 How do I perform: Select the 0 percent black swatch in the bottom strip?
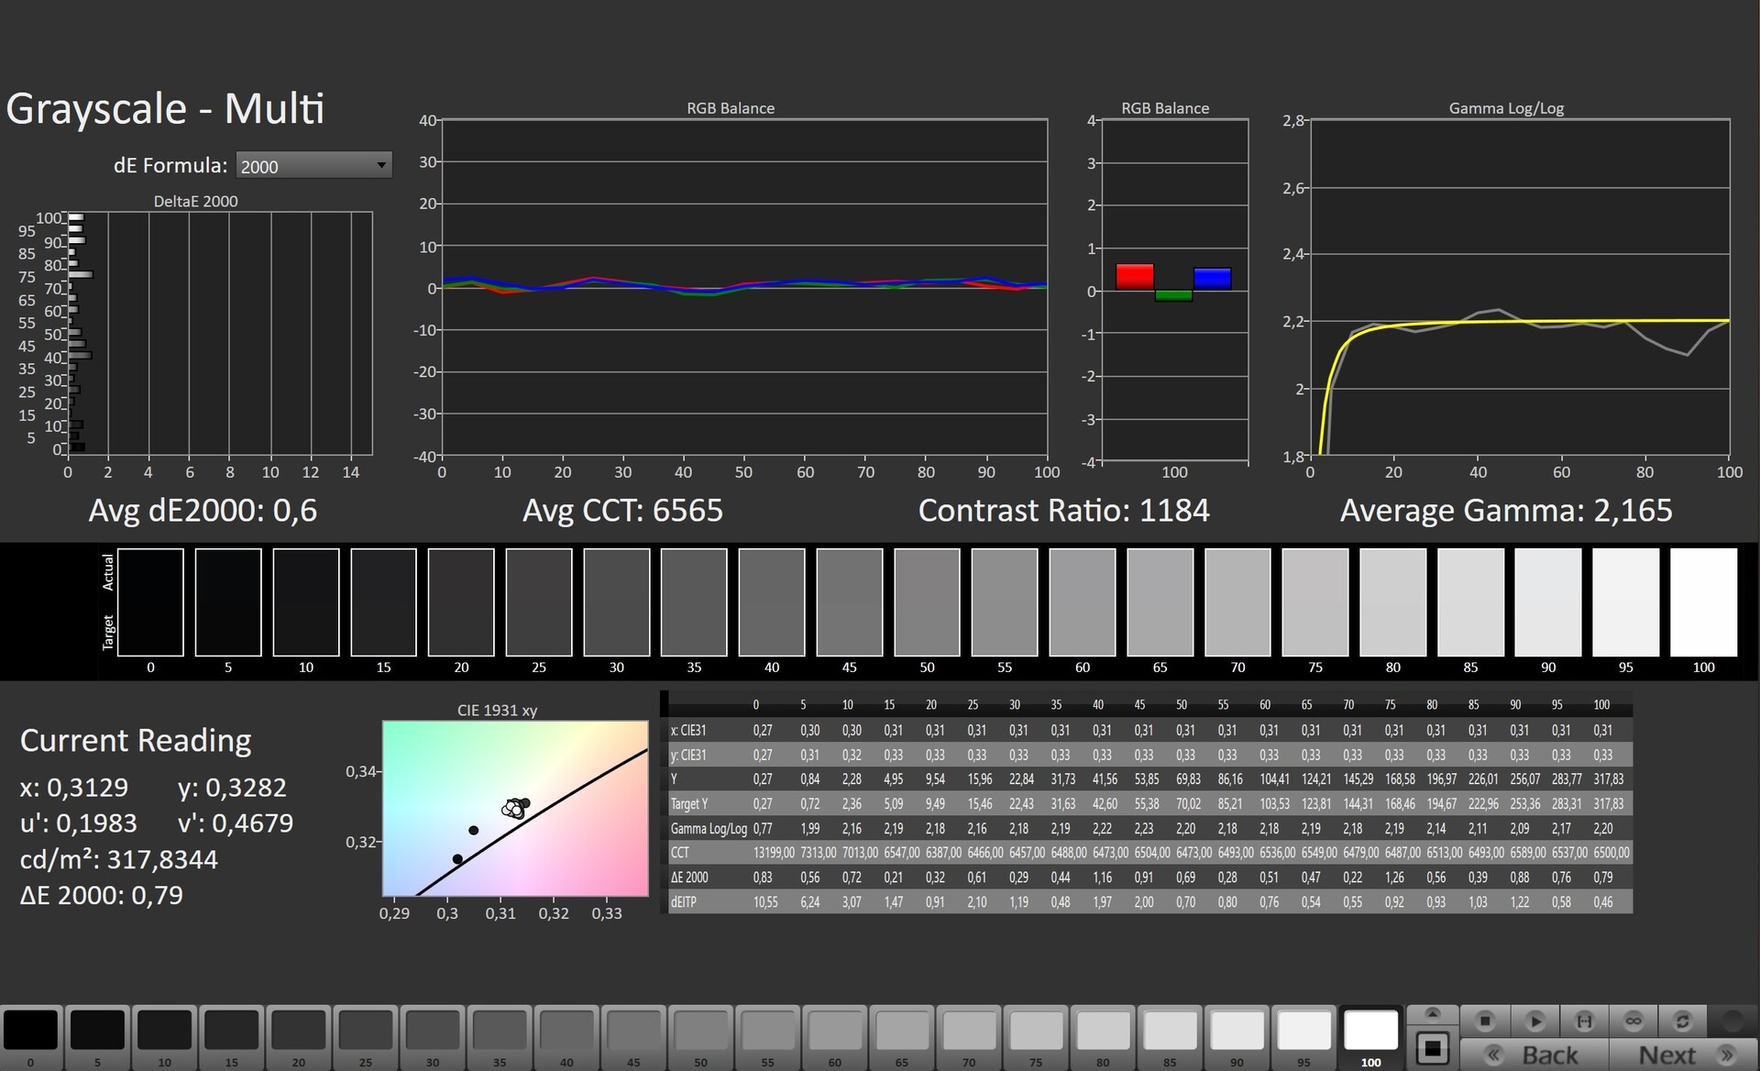pyautogui.click(x=31, y=1031)
